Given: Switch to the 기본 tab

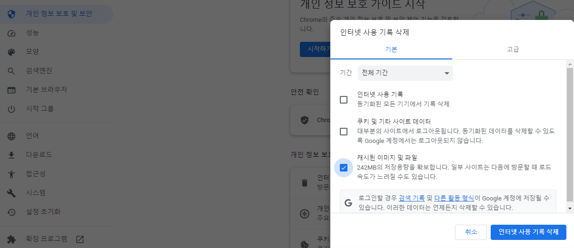Looking at the screenshot, I should click(x=391, y=49).
